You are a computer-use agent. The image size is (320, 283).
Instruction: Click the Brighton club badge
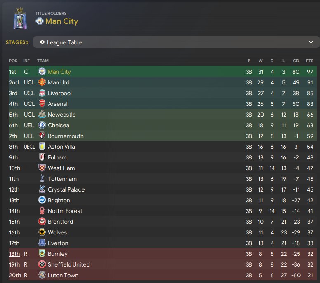[42, 200]
